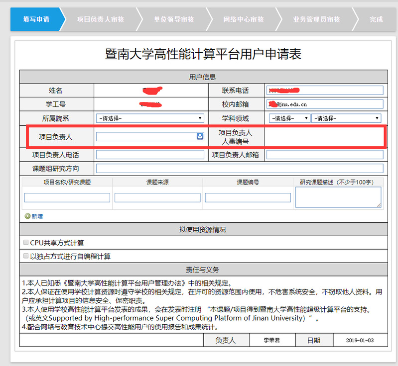Click the date value 2019-01-03
Viewport: 398px width, 366px height.
361,340
